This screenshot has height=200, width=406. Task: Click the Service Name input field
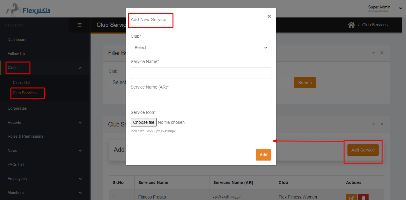pyautogui.click(x=201, y=73)
